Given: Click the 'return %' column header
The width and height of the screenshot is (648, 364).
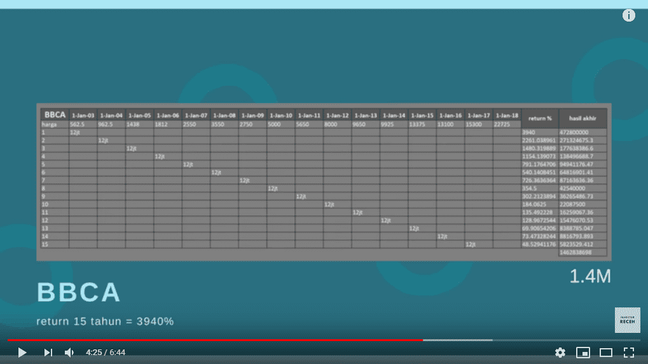Looking at the screenshot, I should tap(540, 118).
